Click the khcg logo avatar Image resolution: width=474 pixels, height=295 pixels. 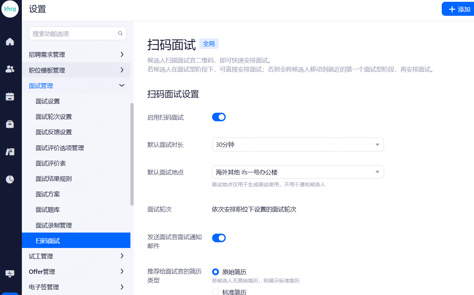point(10,9)
